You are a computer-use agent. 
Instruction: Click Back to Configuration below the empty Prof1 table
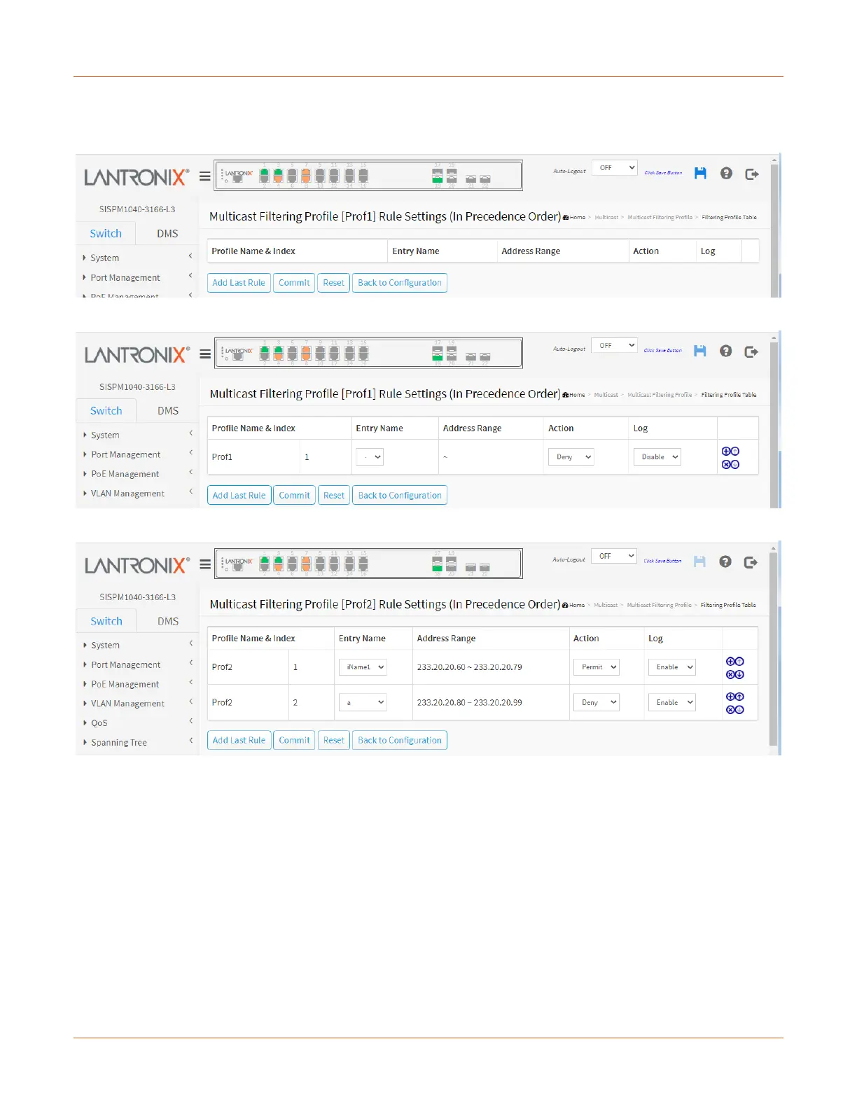[x=400, y=283]
